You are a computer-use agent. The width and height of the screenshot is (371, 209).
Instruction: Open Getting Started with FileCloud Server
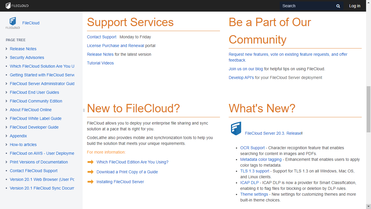[x=42, y=75]
